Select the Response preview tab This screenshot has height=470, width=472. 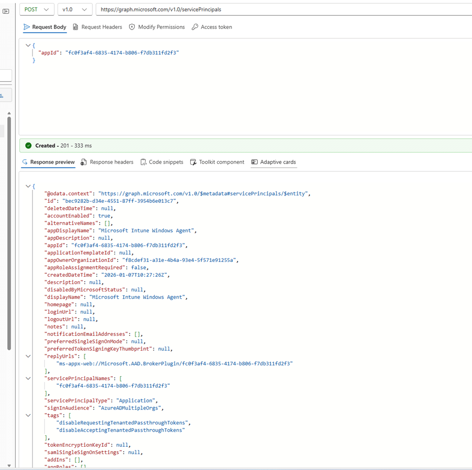click(x=48, y=162)
